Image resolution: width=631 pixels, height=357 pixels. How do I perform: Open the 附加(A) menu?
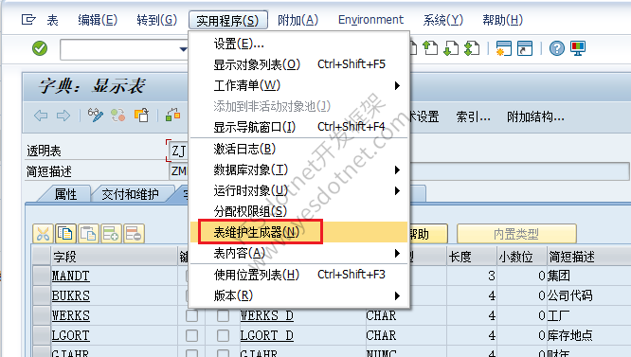click(297, 20)
